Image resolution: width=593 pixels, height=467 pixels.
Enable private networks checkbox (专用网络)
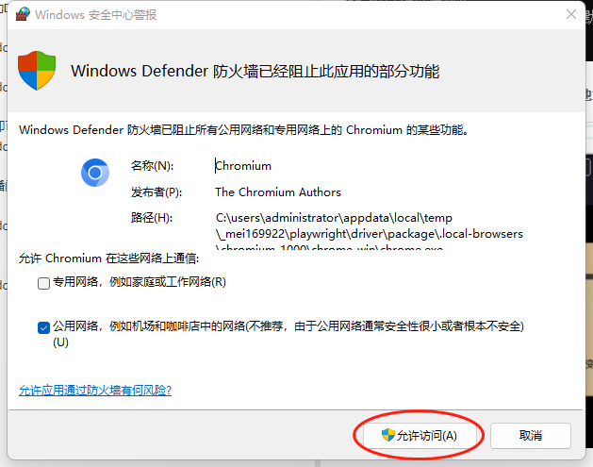44,283
